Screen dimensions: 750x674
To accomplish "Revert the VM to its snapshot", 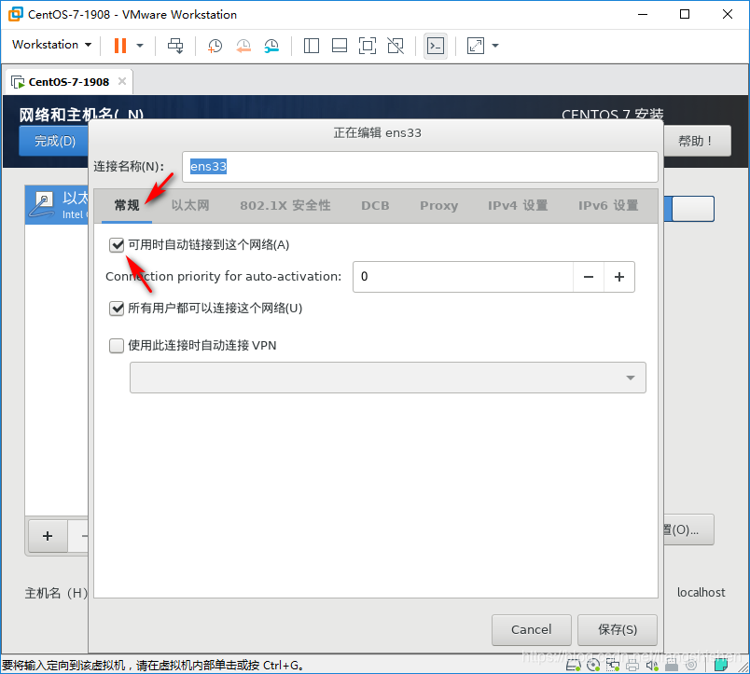I will [x=243, y=45].
